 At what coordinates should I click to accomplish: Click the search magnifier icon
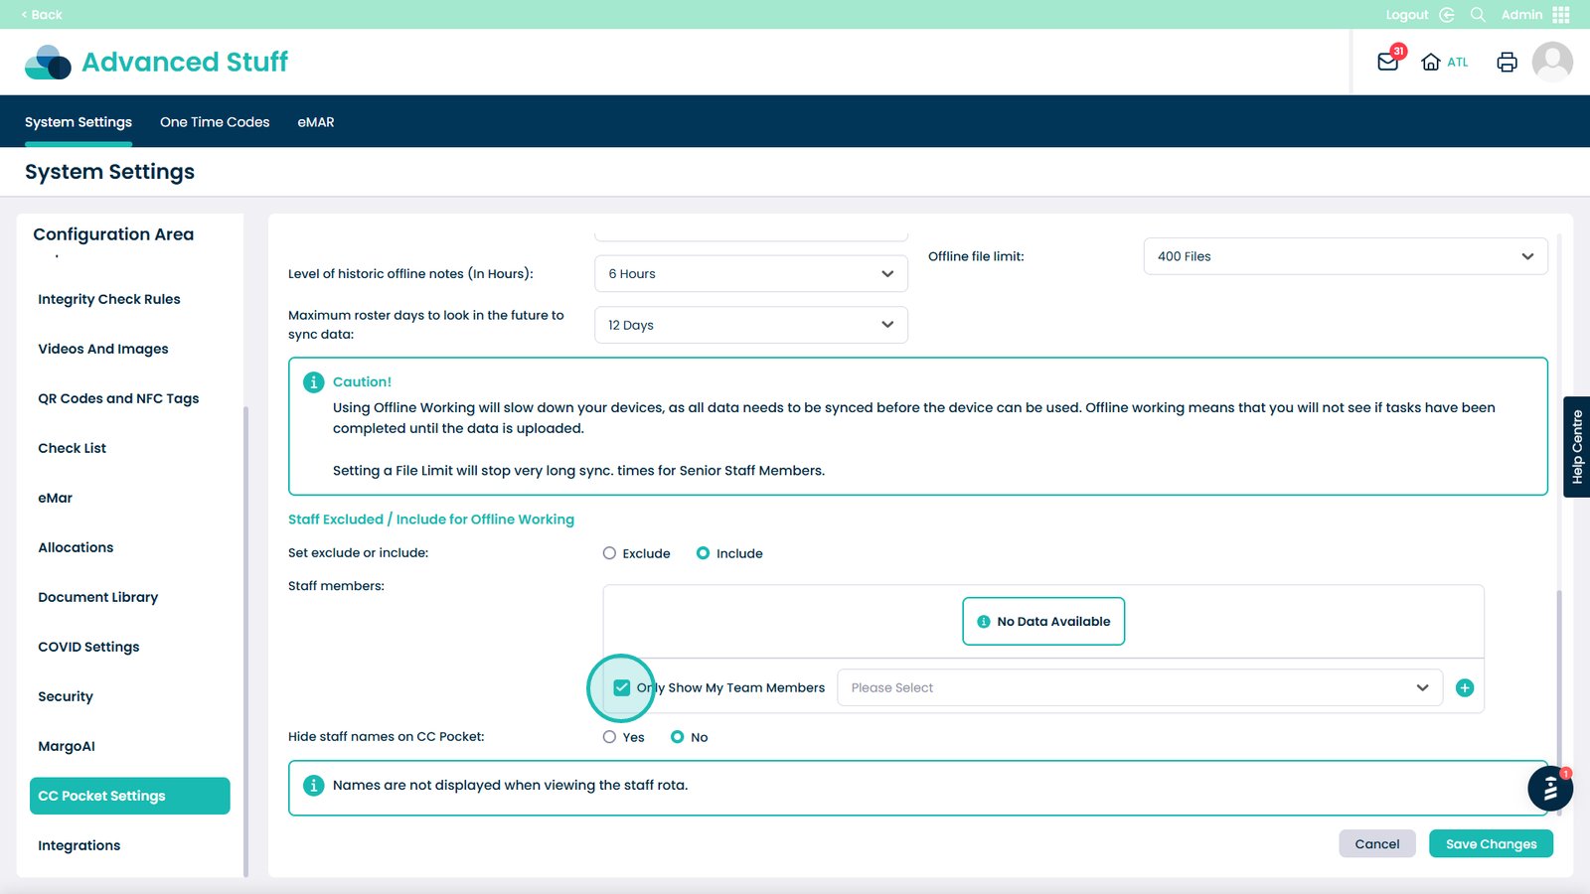point(1478,15)
